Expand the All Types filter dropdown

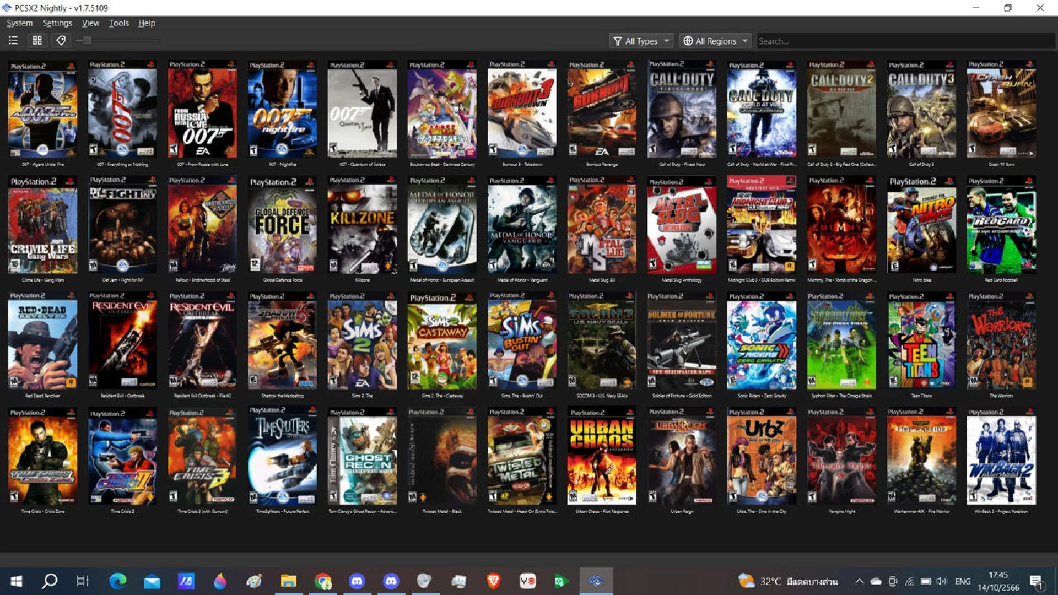pos(642,41)
